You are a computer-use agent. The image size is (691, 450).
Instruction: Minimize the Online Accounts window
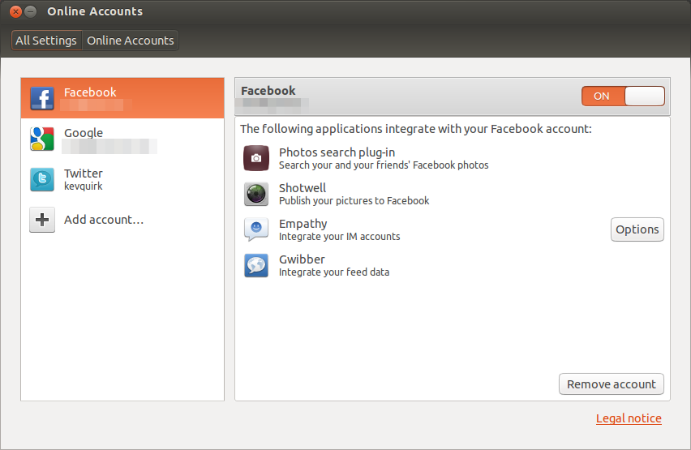point(30,11)
